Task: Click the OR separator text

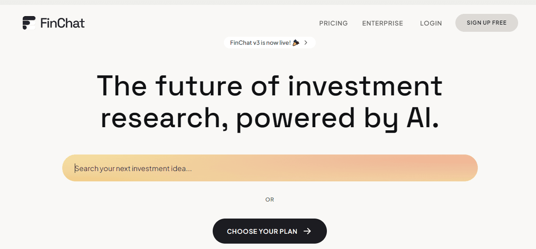Action: click(270, 199)
